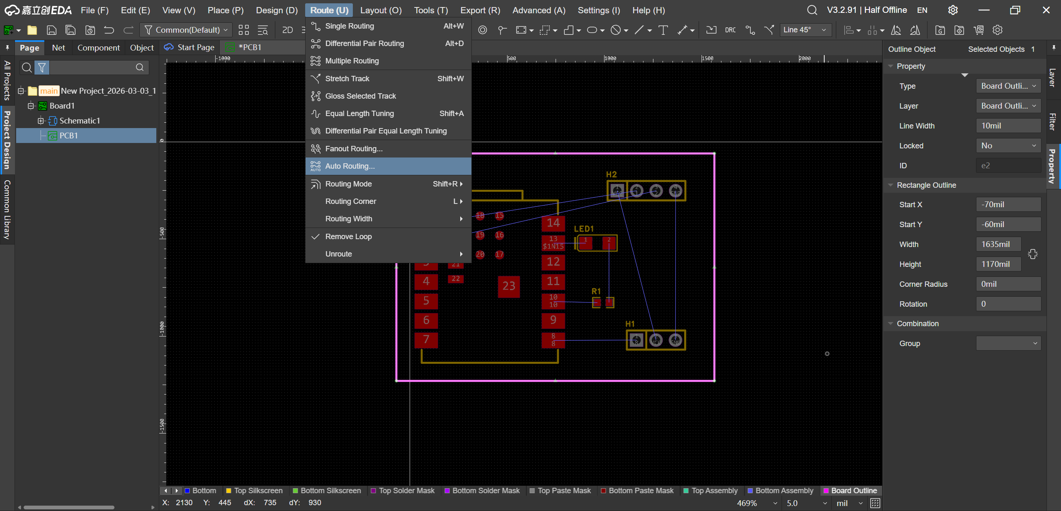Click the filter funnel in search bar
Screen dimensions: 1061x511
click(x=42, y=67)
